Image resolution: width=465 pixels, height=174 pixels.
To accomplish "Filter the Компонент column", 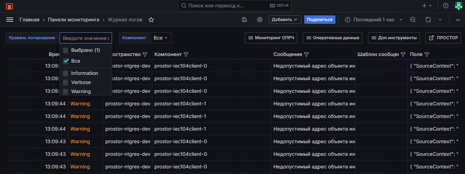I will tap(186, 55).
